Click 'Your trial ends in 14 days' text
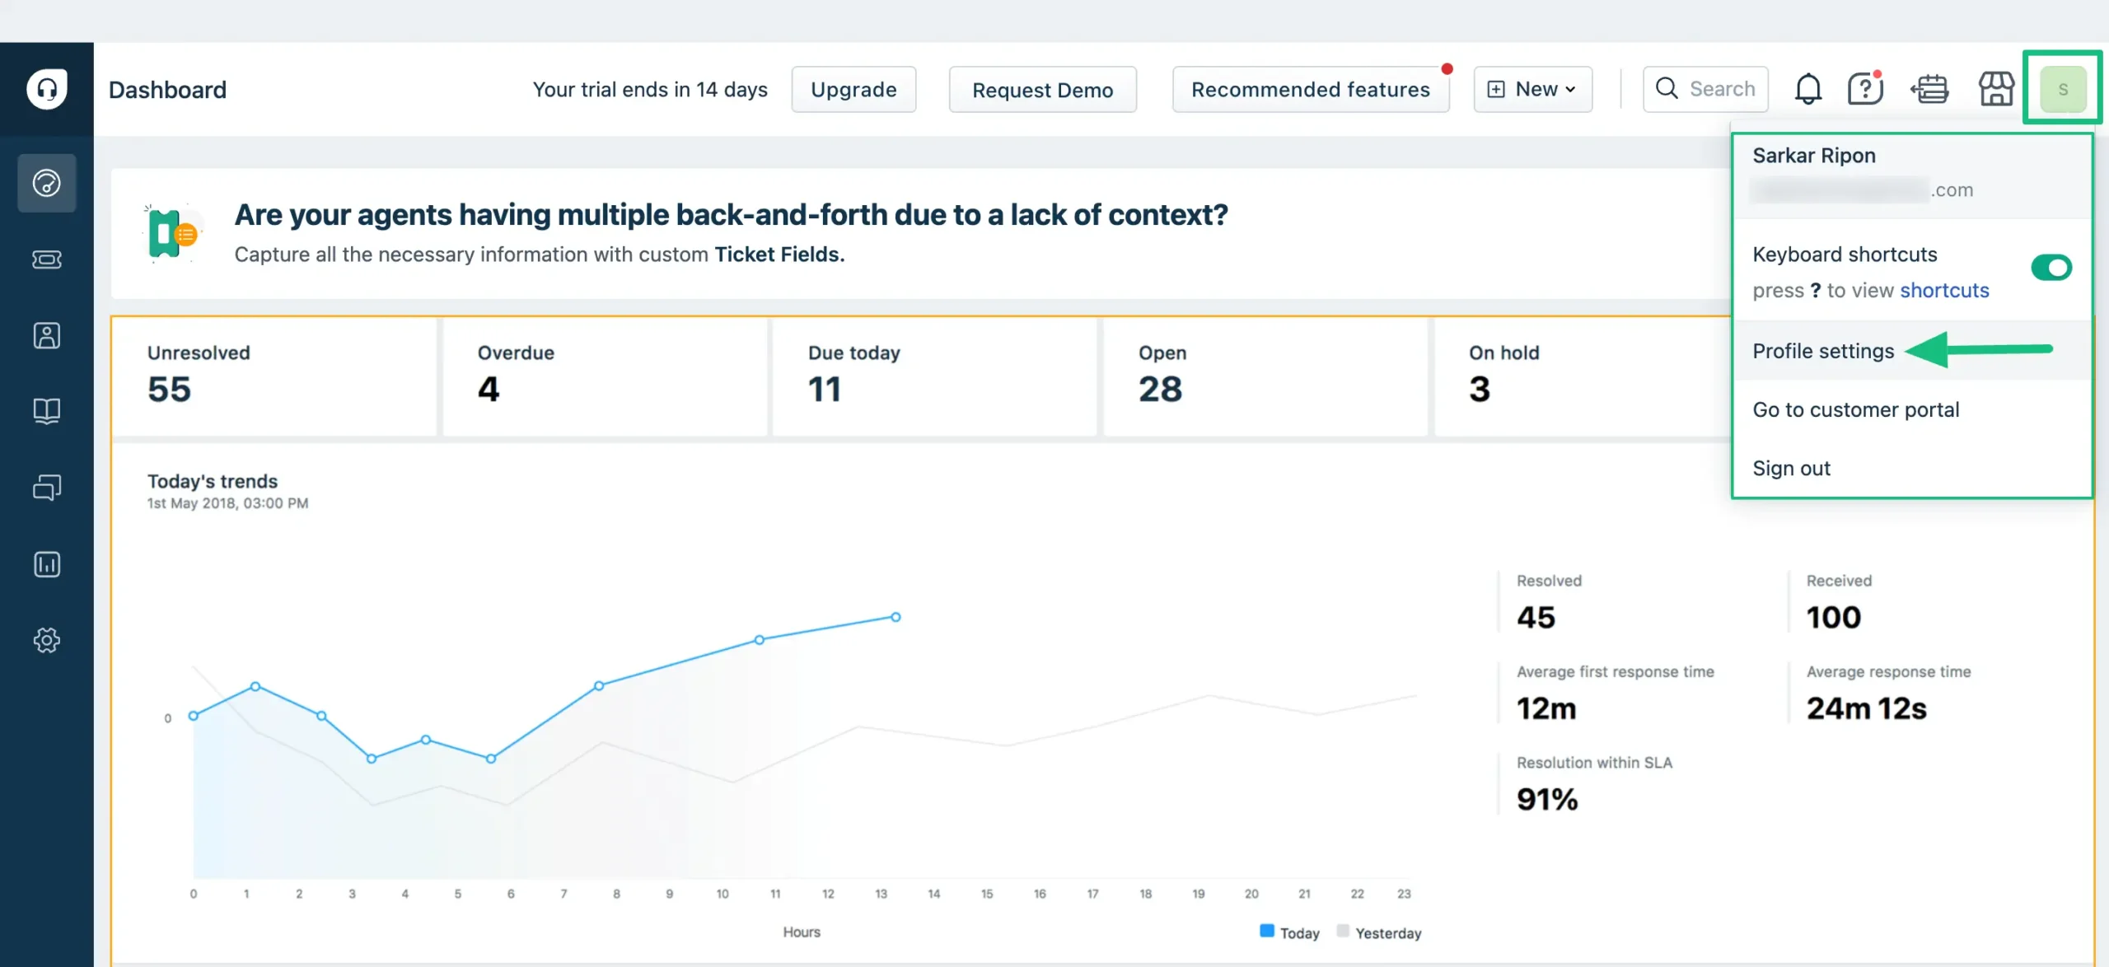 tap(650, 89)
